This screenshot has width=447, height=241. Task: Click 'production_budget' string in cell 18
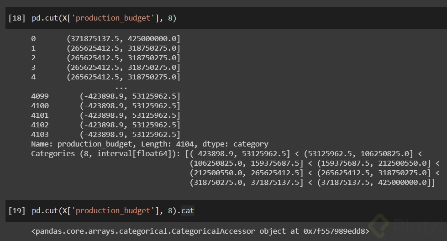(111, 18)
